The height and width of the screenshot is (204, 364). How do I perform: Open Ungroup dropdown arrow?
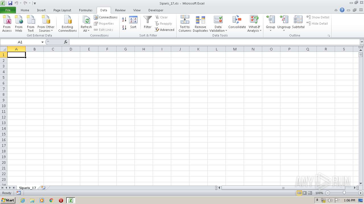[284, 31]
